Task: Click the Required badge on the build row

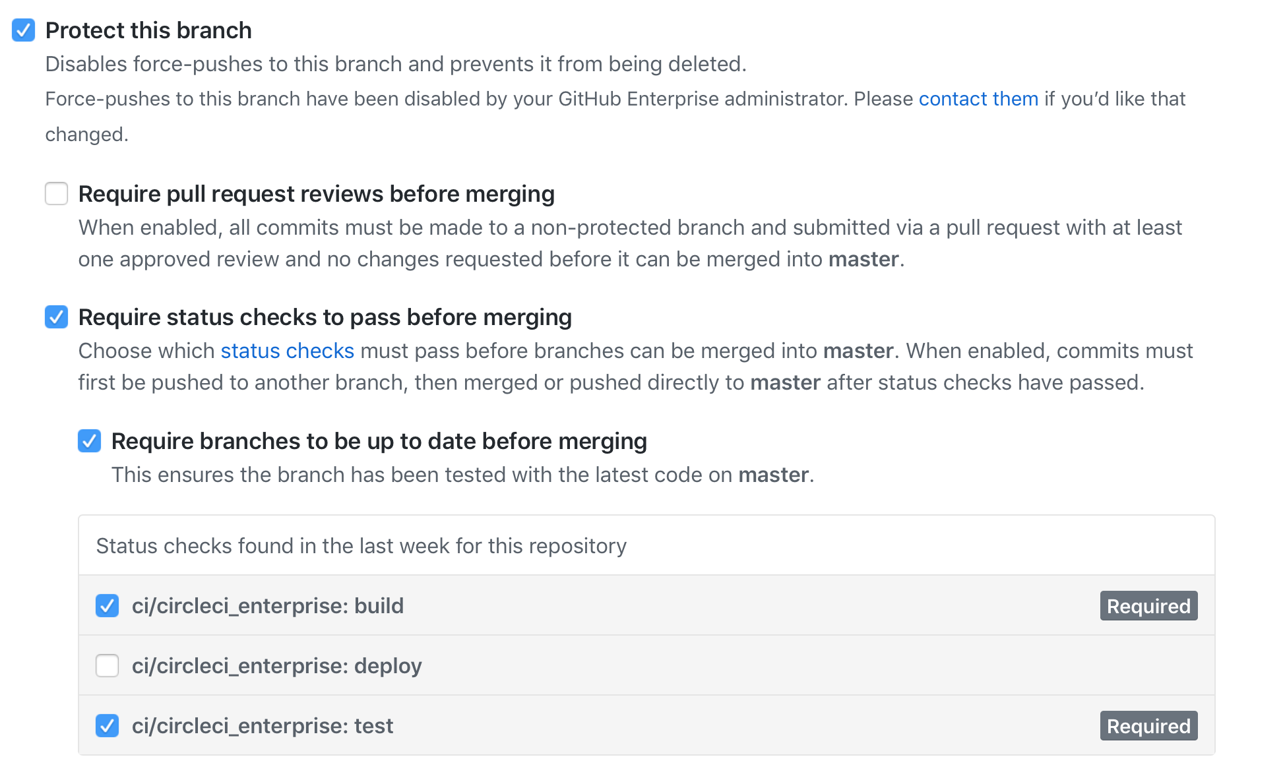Action: coord(1148,606)
